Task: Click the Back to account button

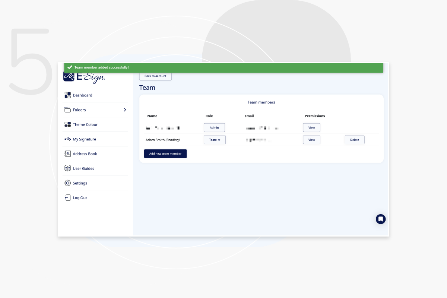Action: point(155,76)
